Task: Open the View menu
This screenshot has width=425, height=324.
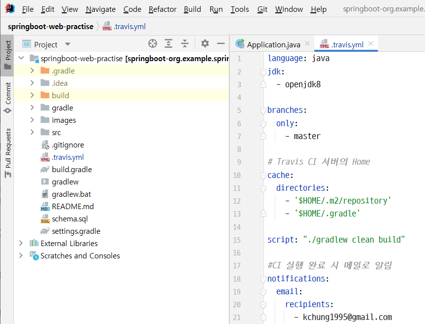Action: (70, 9)
